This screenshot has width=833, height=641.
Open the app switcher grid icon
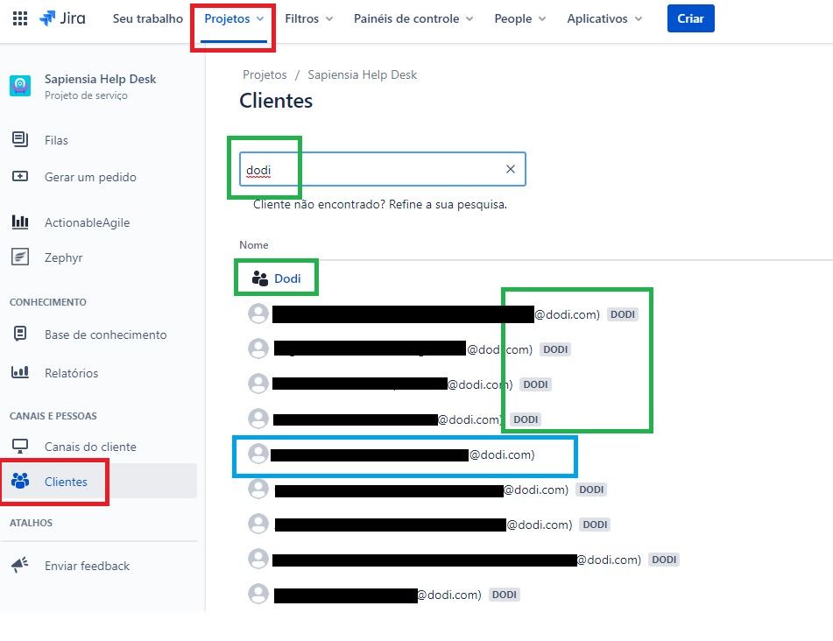tap(19, 18)
